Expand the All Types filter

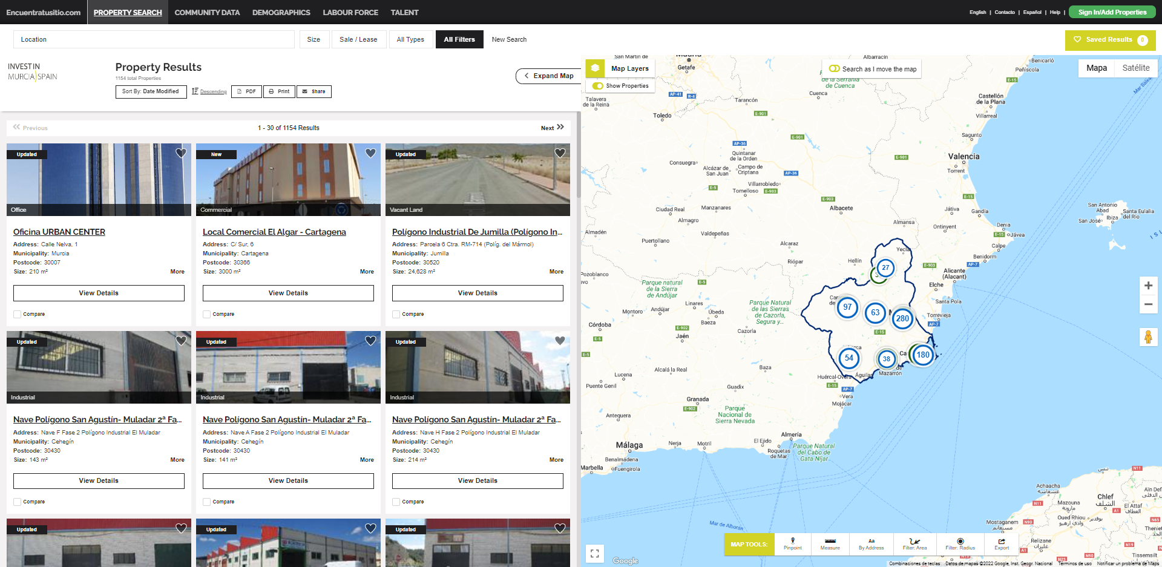pyautogui.click(x=410, y=39)
